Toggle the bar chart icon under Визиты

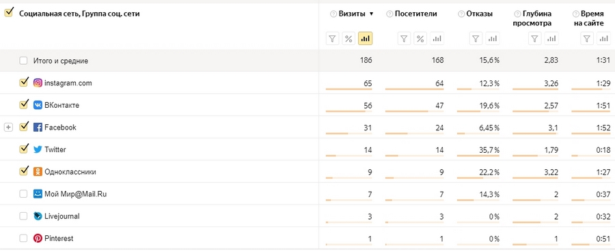(365, 38)
